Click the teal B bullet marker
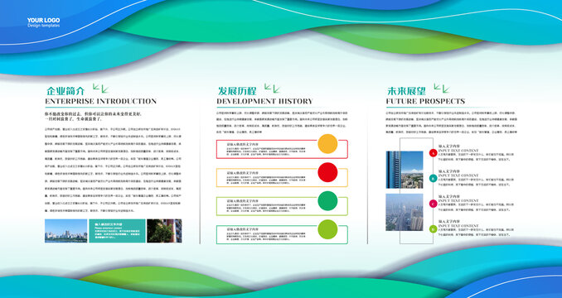The image size is (562, 298). click(433, 178)
